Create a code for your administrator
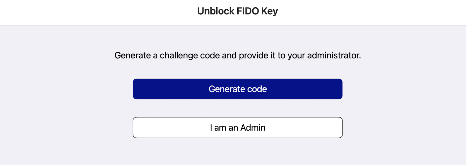466x165 pixels. pyautogui.click(x=237, y=89)
